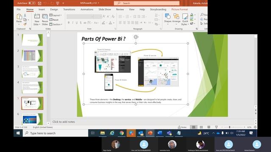Viewport: 271px width, 152px height.
Task: Switch to the Insert ribbon tab
Action: click(41, 9)
